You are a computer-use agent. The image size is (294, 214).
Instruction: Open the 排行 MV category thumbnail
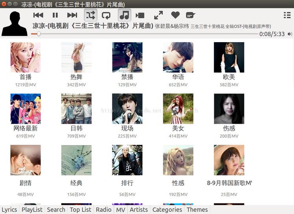click(x=127, y=160)
